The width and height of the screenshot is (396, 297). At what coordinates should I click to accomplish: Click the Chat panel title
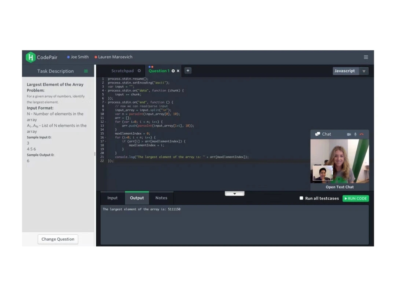(x=326, y=134)
